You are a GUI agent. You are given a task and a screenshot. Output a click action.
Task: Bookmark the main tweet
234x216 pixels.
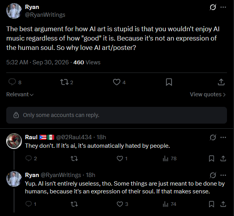(x=169, y=82)
